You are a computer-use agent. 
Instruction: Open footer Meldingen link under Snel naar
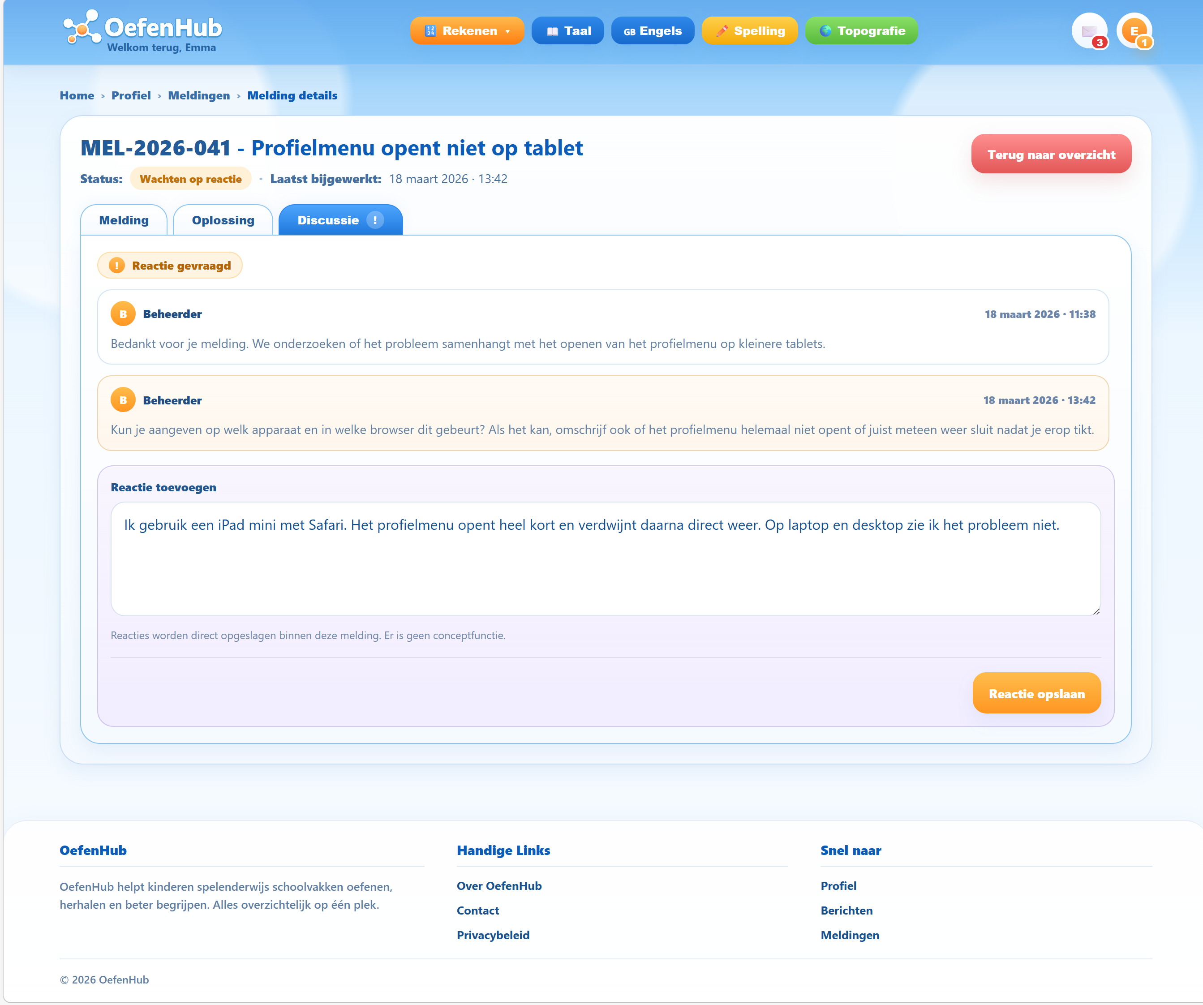[850, 935]
